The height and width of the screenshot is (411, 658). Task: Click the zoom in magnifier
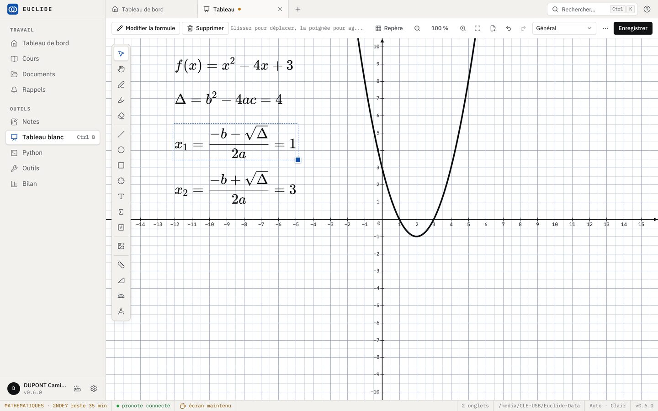tap(463, 28)
